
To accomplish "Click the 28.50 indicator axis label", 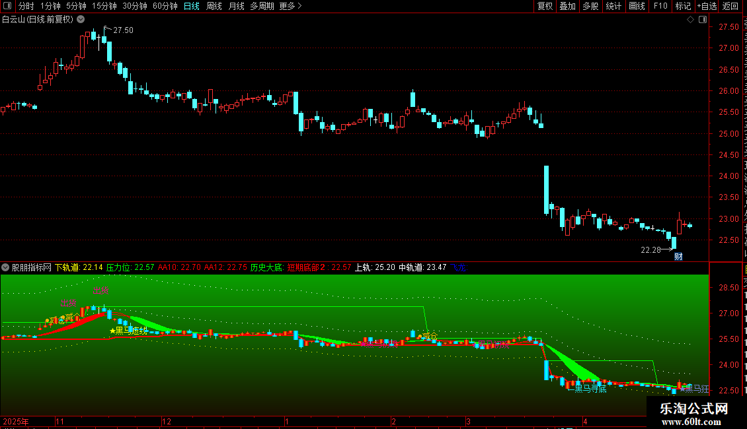I will tap(729, 288).
